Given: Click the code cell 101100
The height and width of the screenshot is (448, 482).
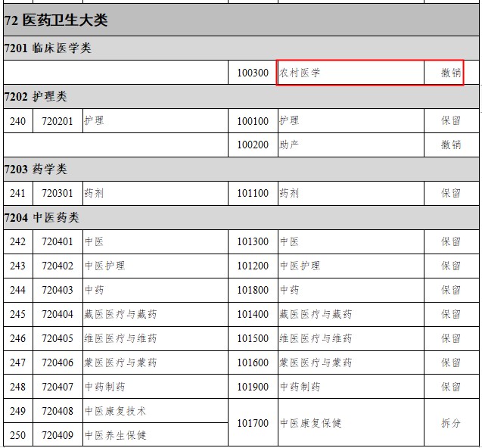Looking at the screenshot, I should coord(253,194).
